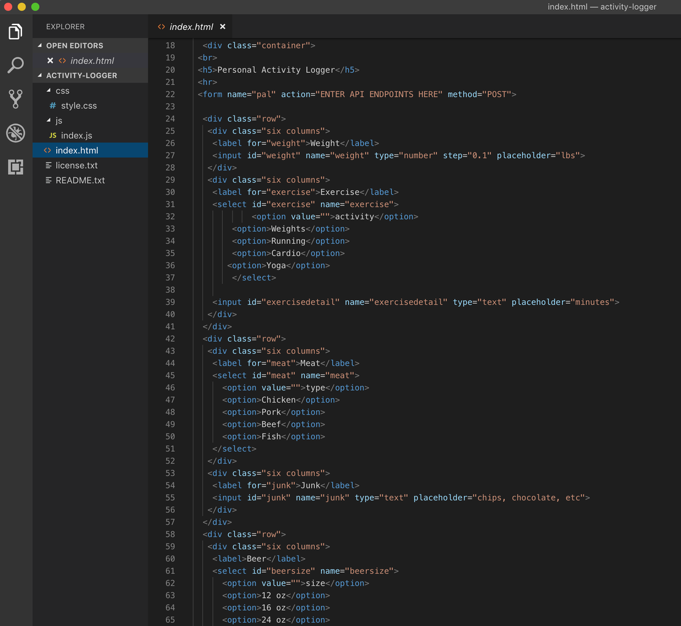This screenshot has width=681, height=626.
Task: Close index.html in Open Editors list
Action: pyautogui.click(x=50, y=61)
